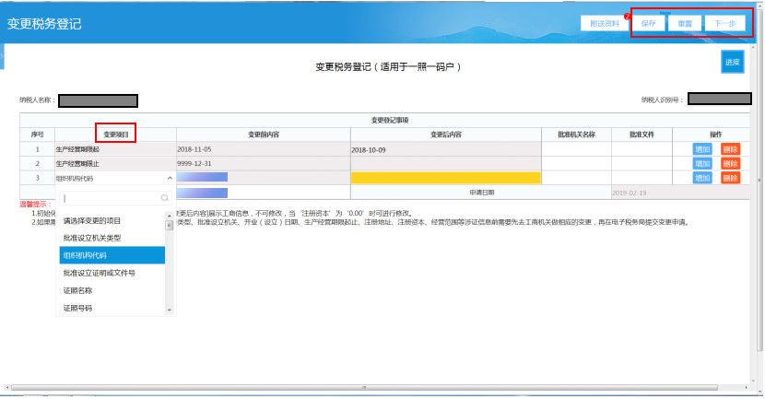Click 删除 in row 3
Image resolution: width=765 pixels, height=399 pixels.
point(730,178)
